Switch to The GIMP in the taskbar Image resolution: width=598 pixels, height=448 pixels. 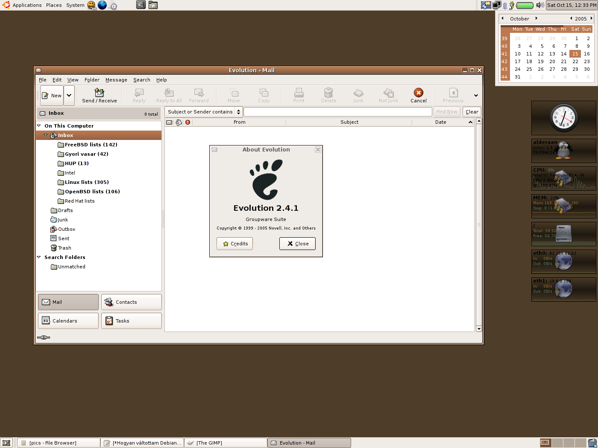(226, 443)
